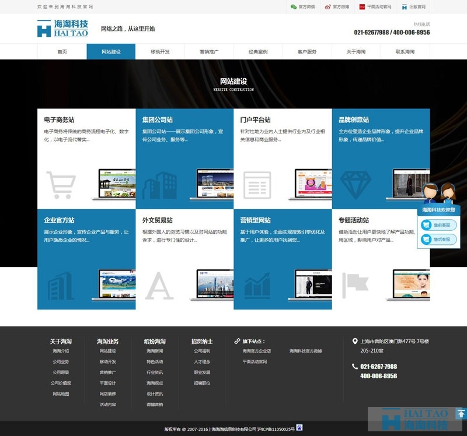Open the 移动开发 navigation menu item
The height and width of the screenshot is (436, 467).
tap(160, 52)
